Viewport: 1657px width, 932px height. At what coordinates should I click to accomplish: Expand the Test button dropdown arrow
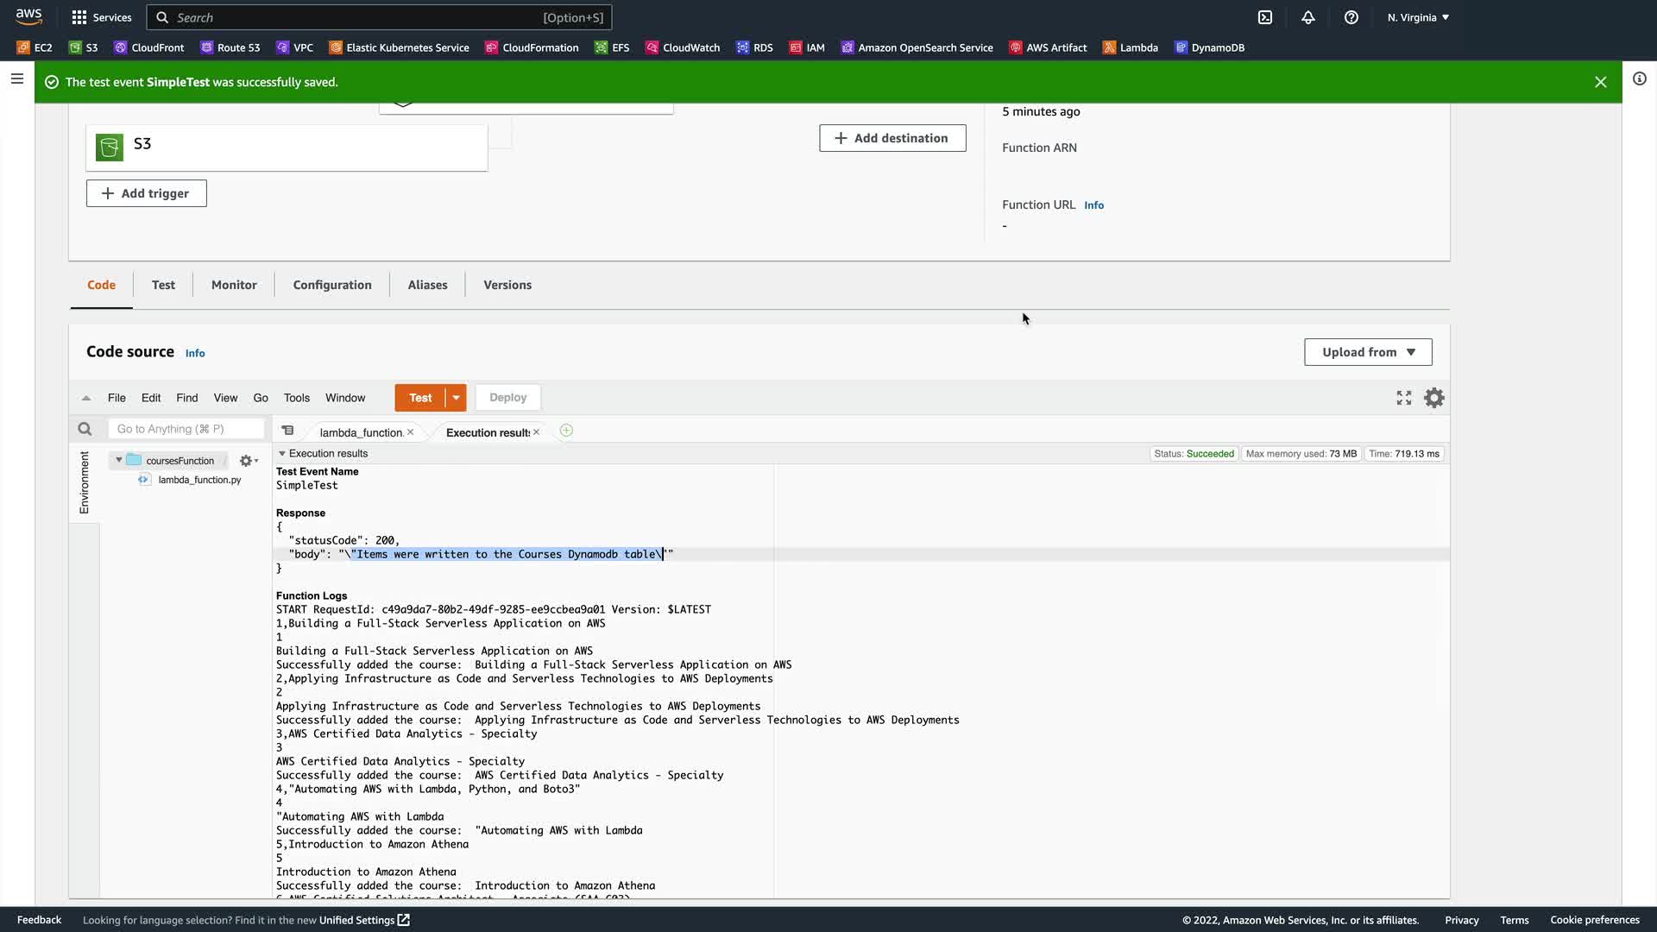click(x=456, y=398)
